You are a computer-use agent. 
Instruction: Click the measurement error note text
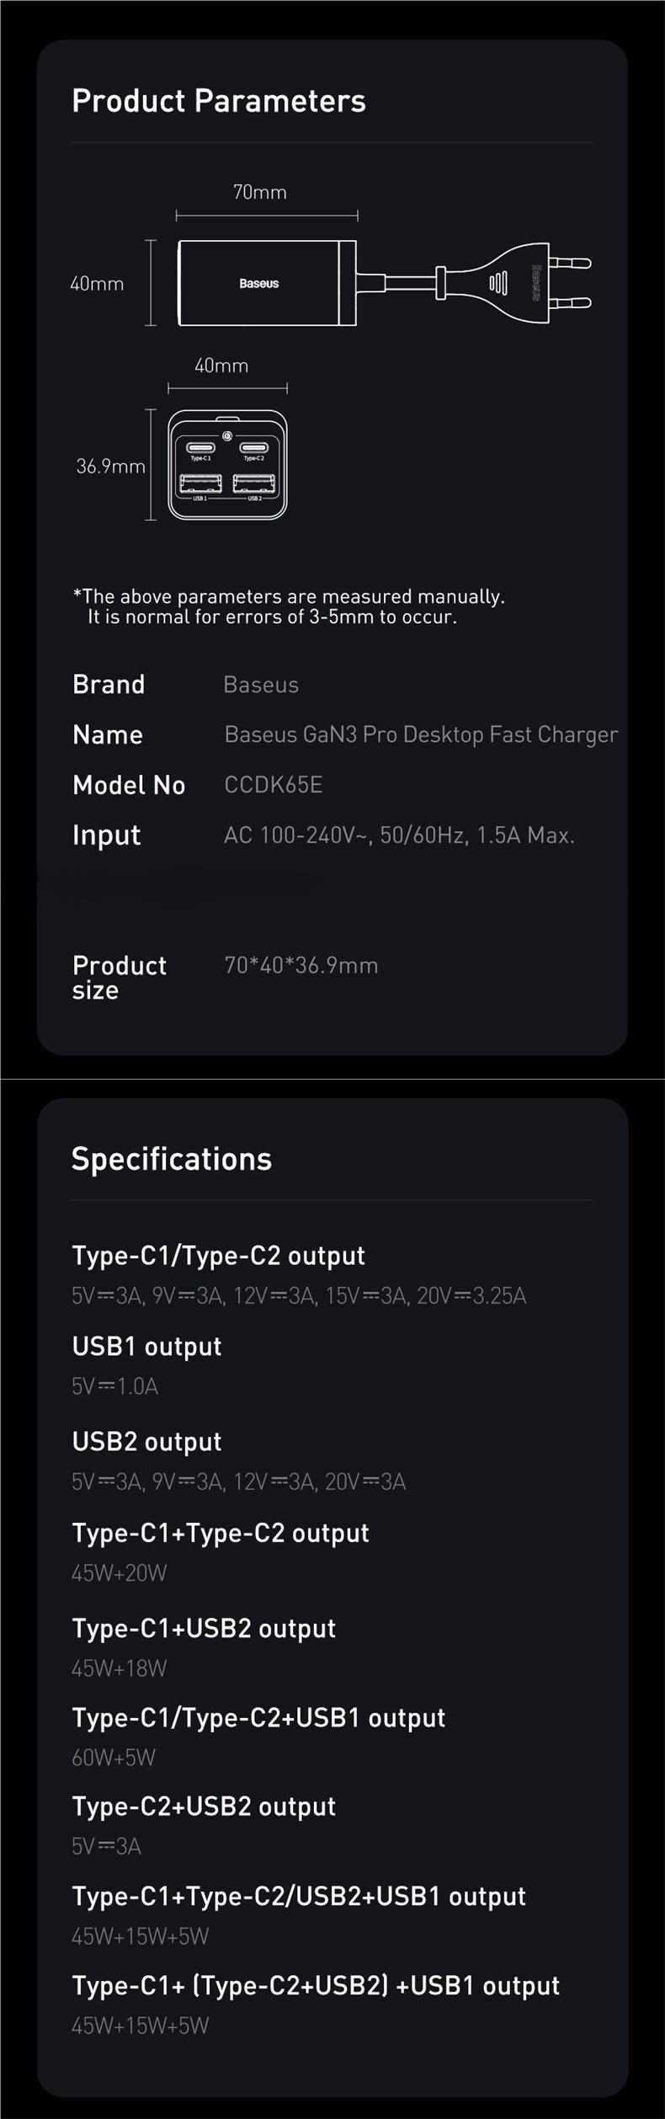click(x=289, y=606)
